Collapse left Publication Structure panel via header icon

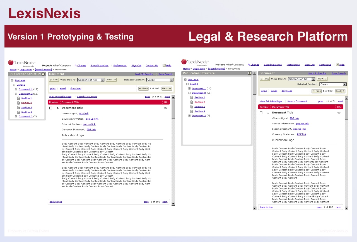(43, 74)
